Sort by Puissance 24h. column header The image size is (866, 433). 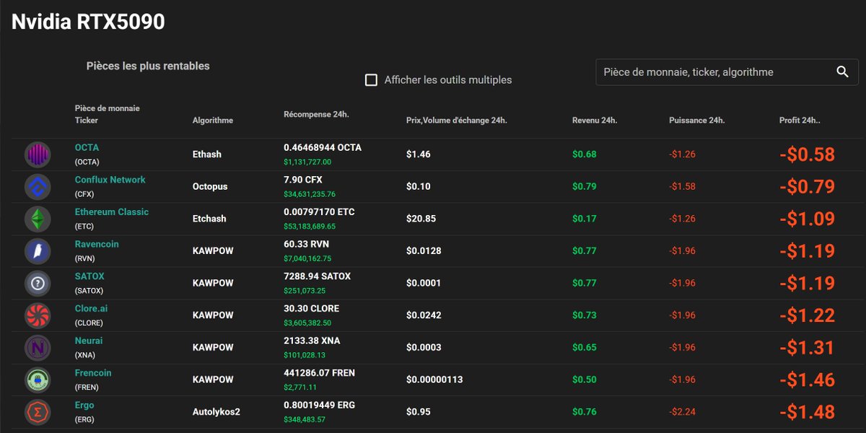(696, 121)
